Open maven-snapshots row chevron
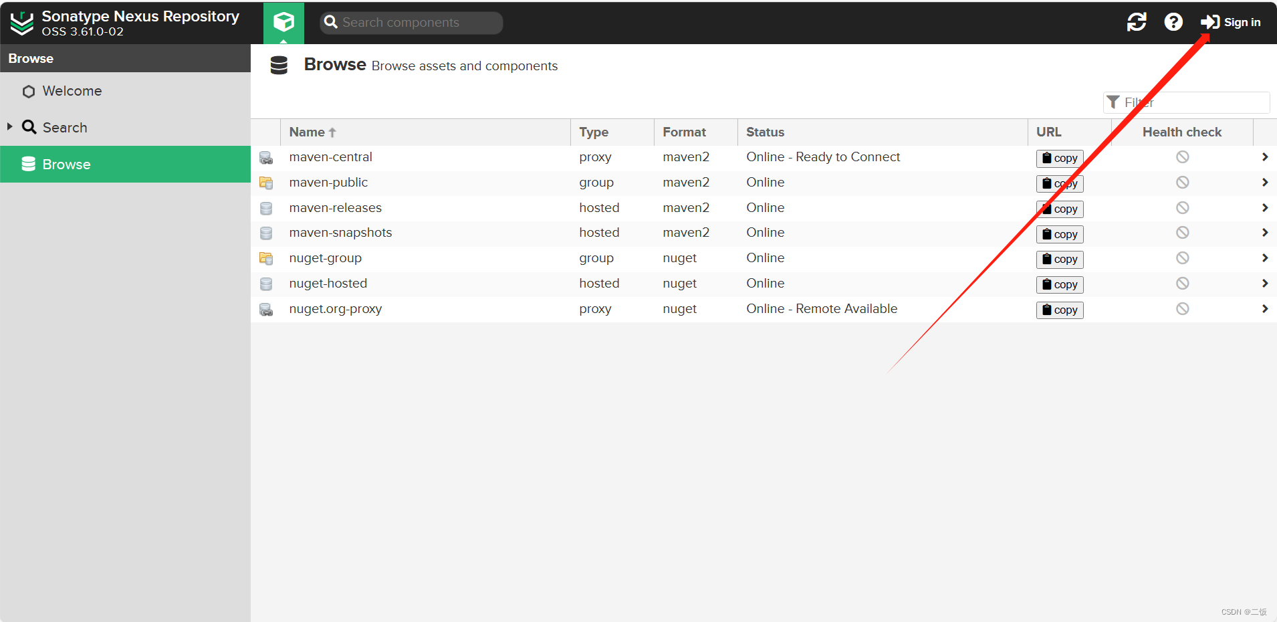 click(1265, 232)
